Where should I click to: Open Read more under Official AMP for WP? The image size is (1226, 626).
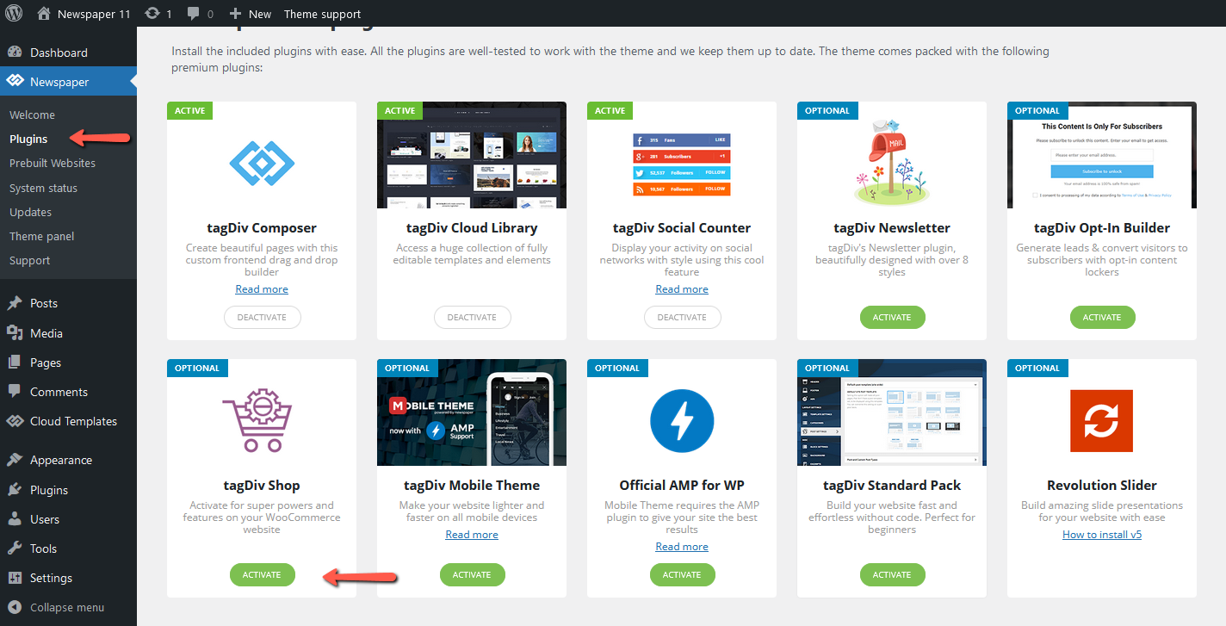(682, 547)
